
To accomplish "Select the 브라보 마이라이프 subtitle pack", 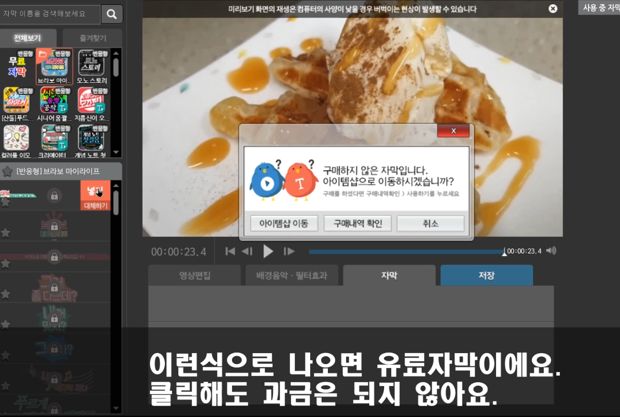I will (x=54, y=66).
